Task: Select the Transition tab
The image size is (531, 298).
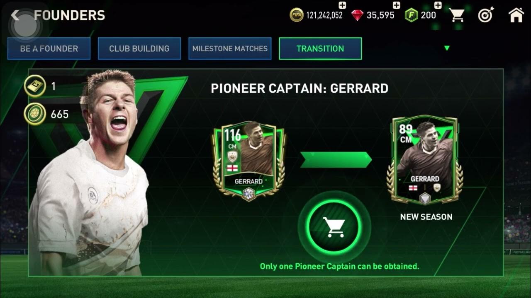Action: coord(320,48)
